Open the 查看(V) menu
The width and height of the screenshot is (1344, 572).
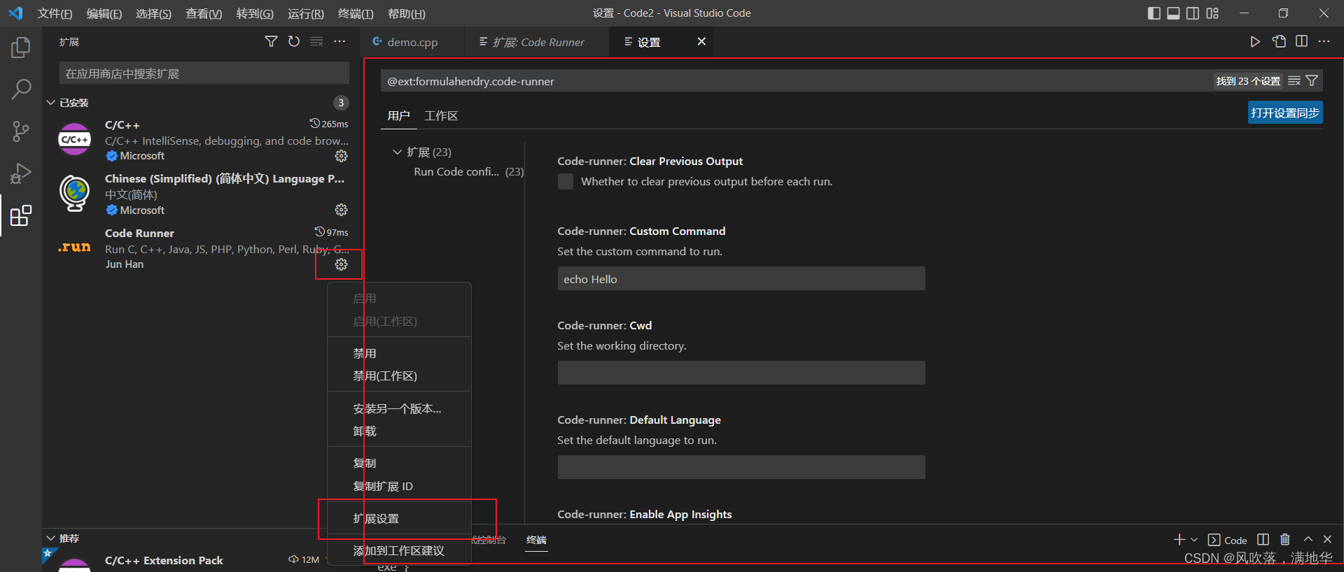click(x=204, y=13)
